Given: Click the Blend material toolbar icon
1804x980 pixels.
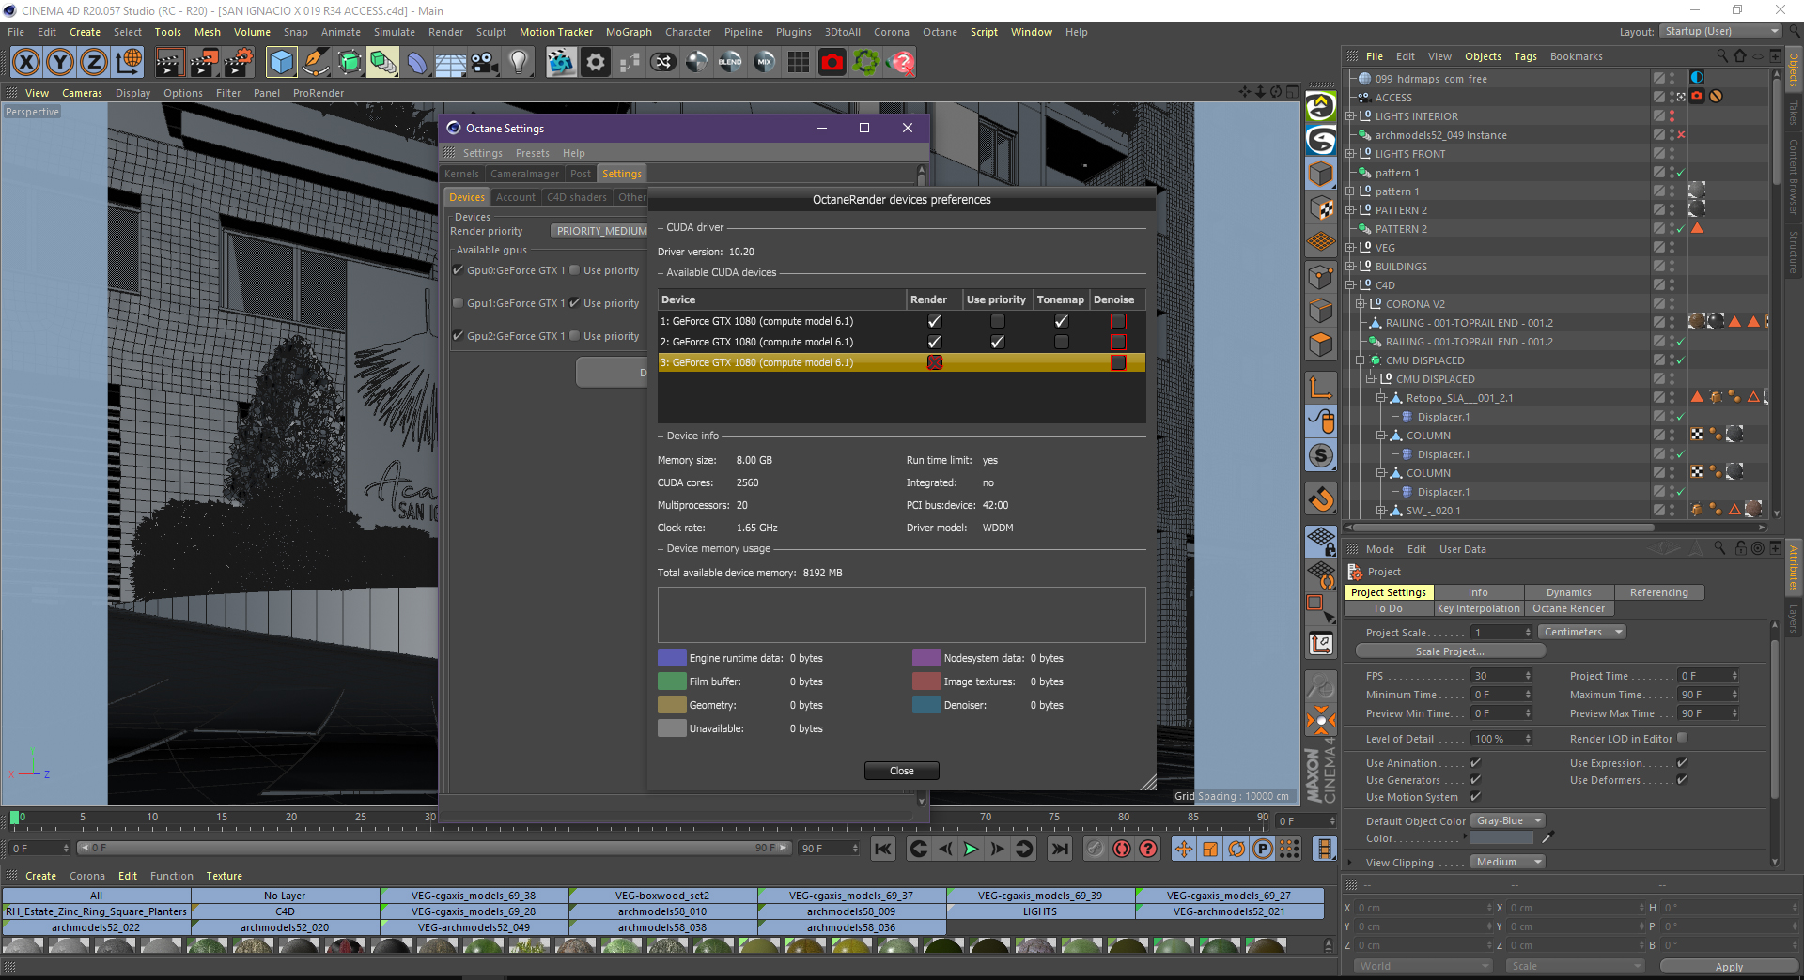Looking at the screenshot, I should (730, 63).
